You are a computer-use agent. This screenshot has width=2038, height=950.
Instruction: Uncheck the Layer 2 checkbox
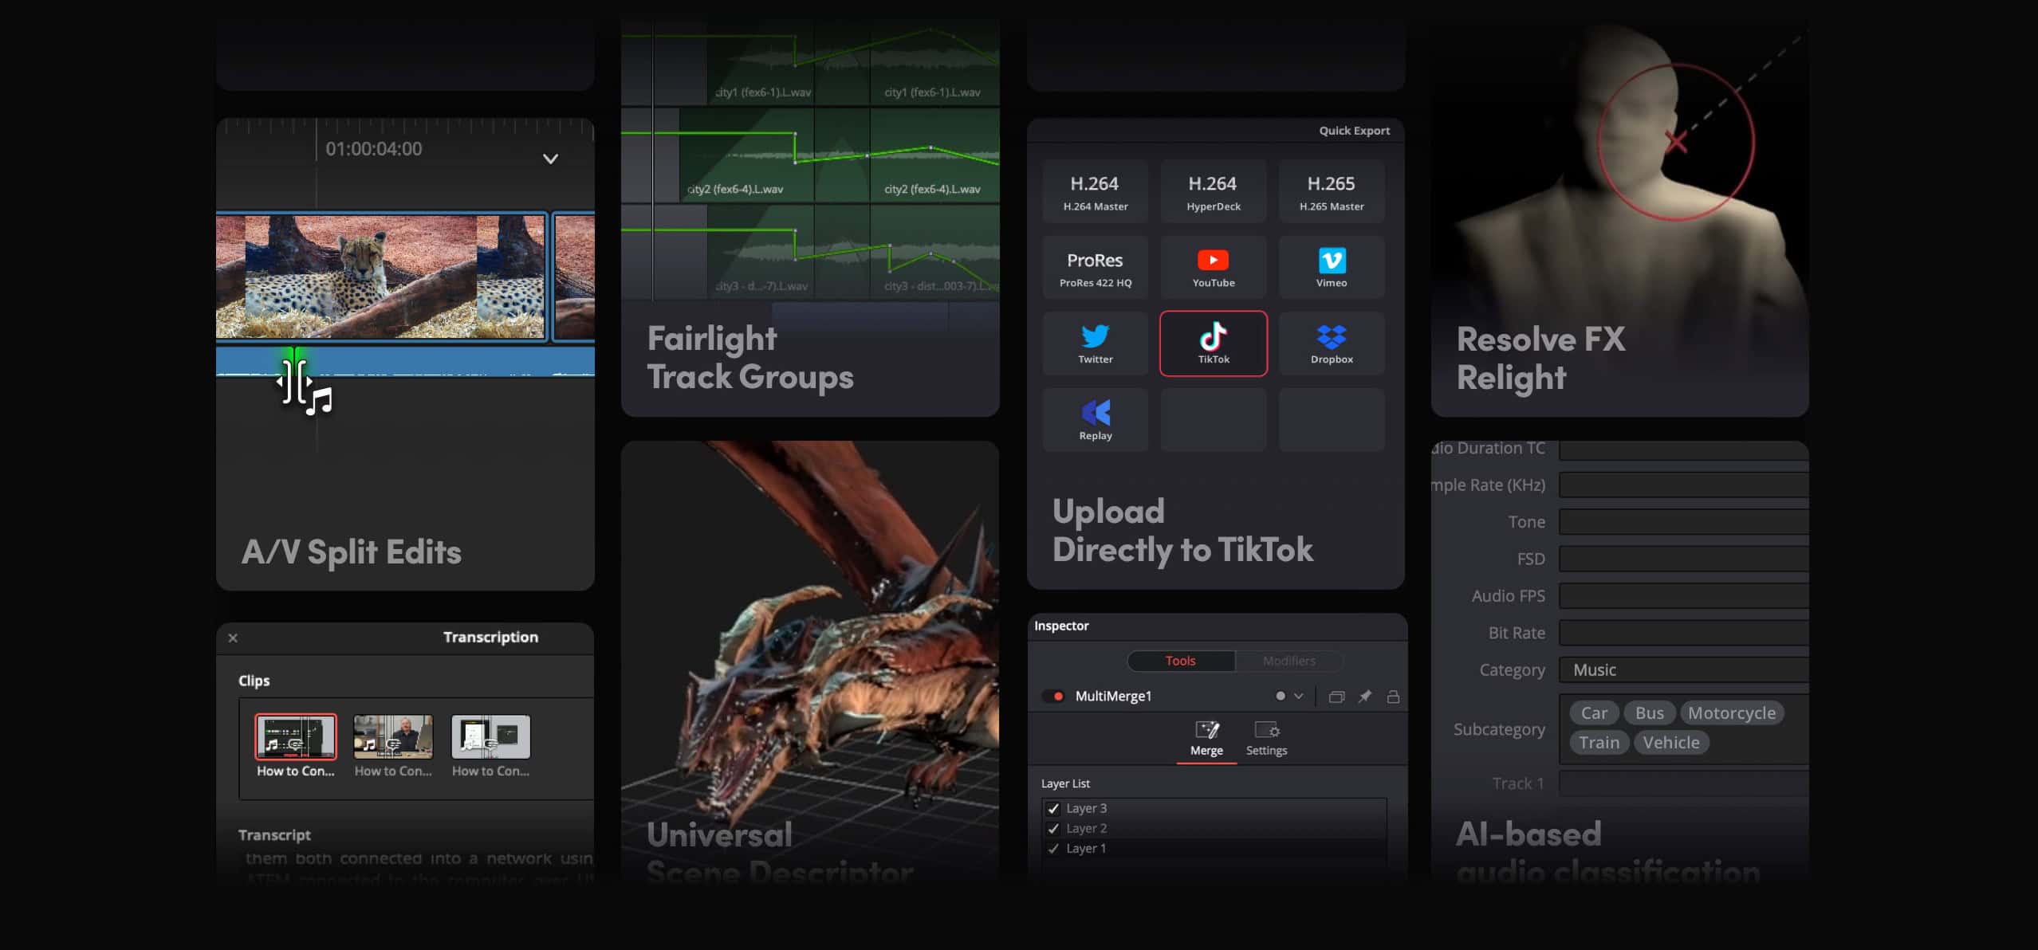(x=1053, y=828)
